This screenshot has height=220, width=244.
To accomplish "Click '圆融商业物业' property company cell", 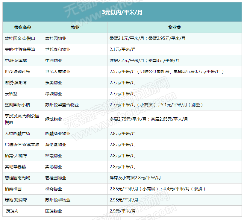I will (x=75, y=133).
